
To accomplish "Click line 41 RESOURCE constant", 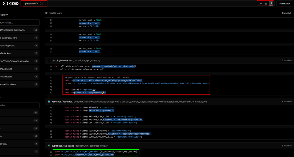I will 90,108.
